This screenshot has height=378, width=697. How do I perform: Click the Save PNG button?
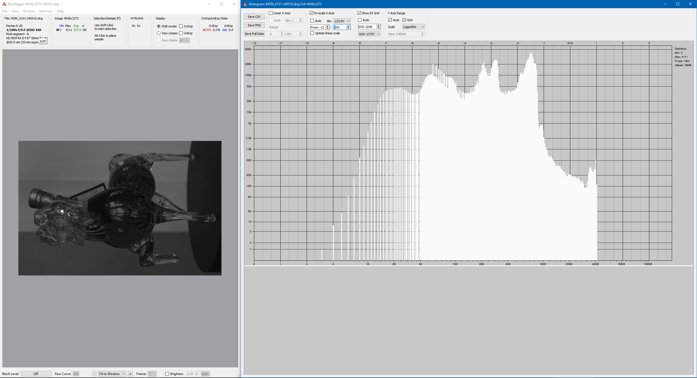tap(254, 25)
